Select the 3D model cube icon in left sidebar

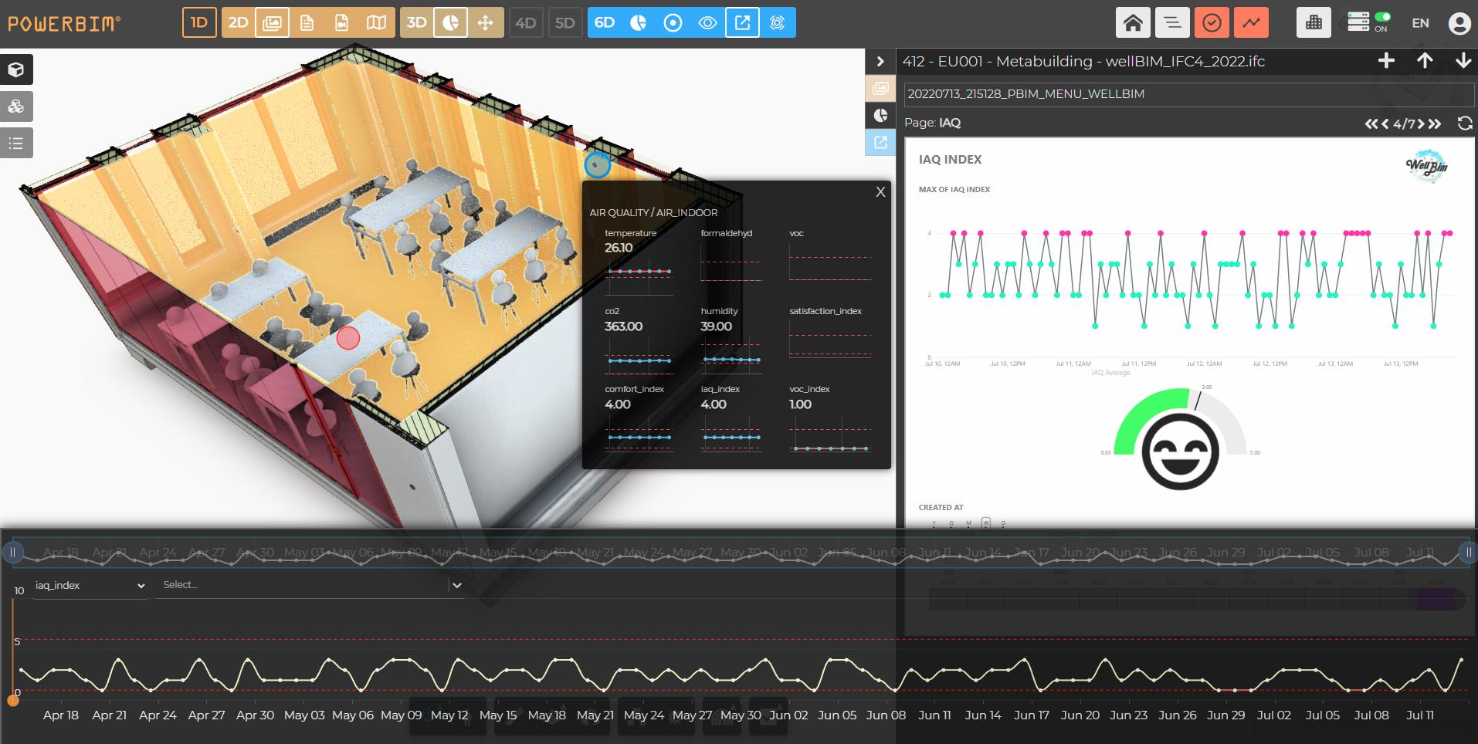tap(15, 69)
